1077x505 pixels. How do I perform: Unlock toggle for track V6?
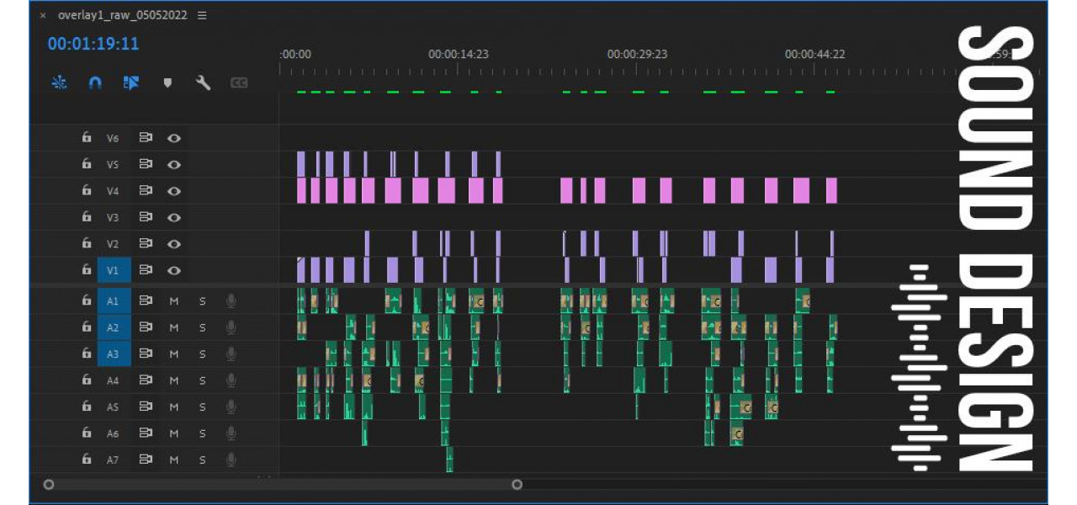[x=86, y=137]
